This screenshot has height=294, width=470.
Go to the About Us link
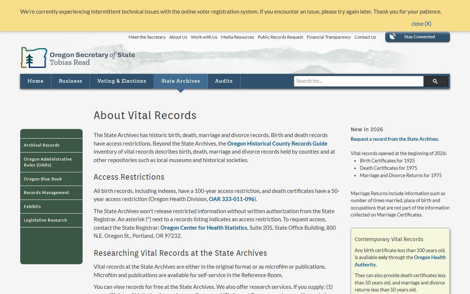pos(178,37)
